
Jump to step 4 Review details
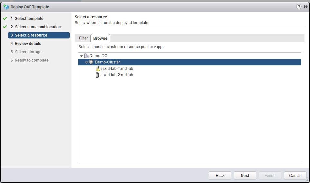[28, 44]
